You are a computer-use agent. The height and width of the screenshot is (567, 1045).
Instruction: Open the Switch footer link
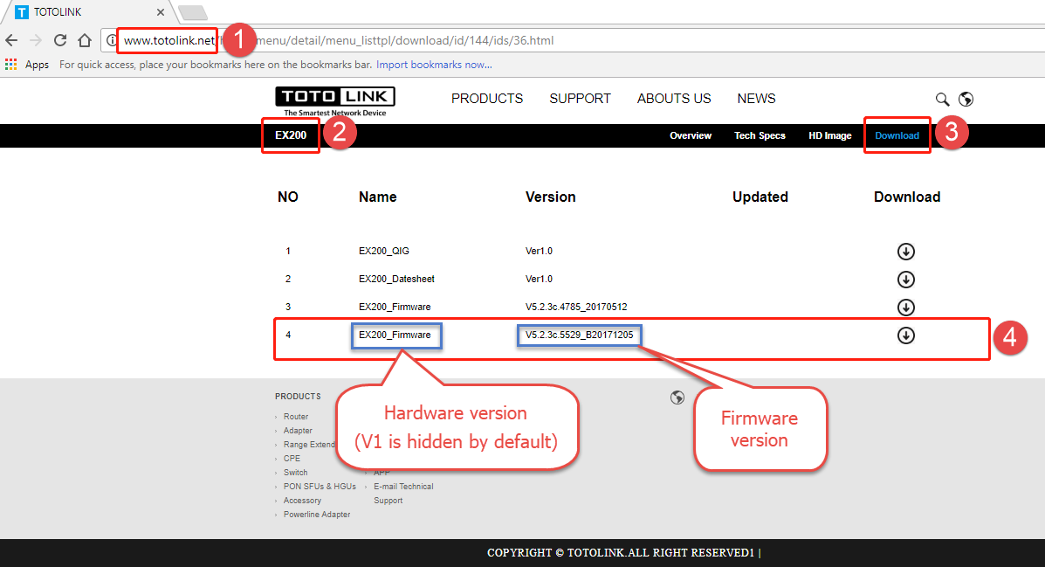(296, 473)
